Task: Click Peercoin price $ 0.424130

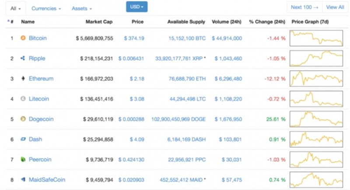Action: pos(131,160)
